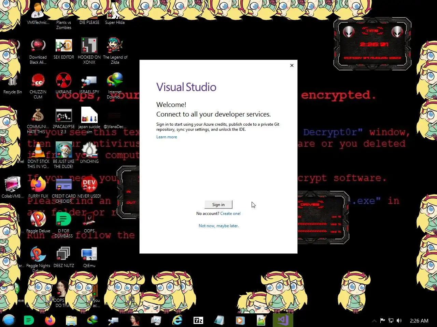The width and height of the screenshot is (437, 327).
Task: Close the Visual Studio welcome dialog
Action: point(292,65)
